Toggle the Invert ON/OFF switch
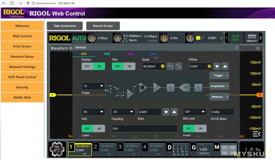Viewport: 275px width, 160px height. coord(195,128)
